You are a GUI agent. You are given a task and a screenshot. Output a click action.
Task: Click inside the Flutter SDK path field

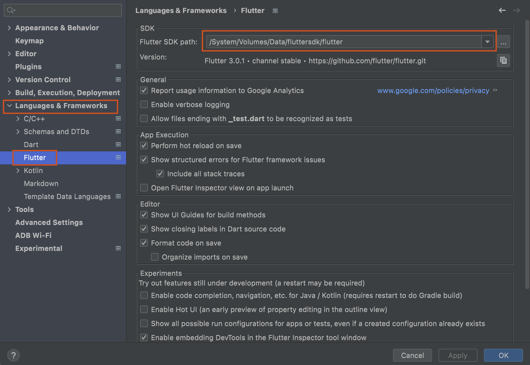click(x=344, y=42)
